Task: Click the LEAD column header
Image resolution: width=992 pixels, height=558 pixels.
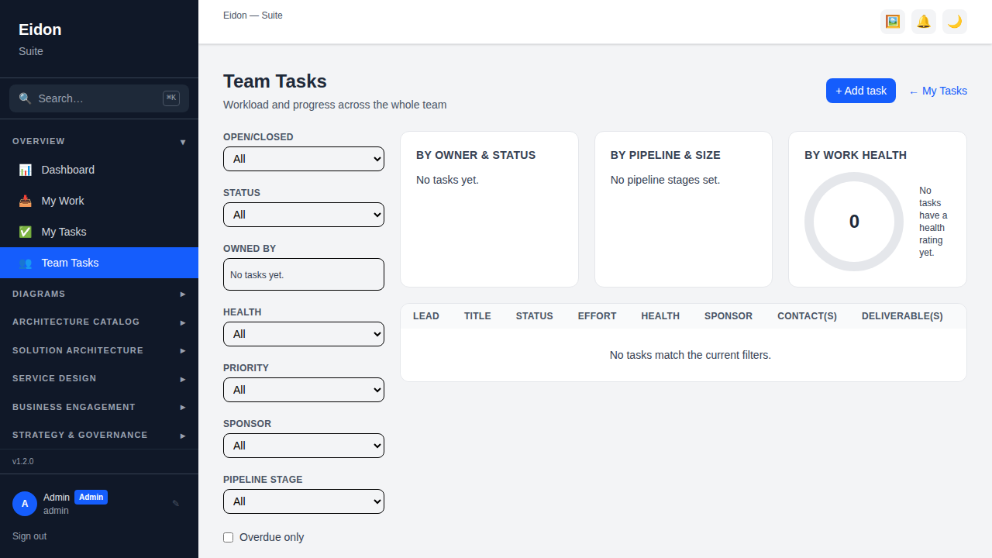Action: click(x=426, y=316)
